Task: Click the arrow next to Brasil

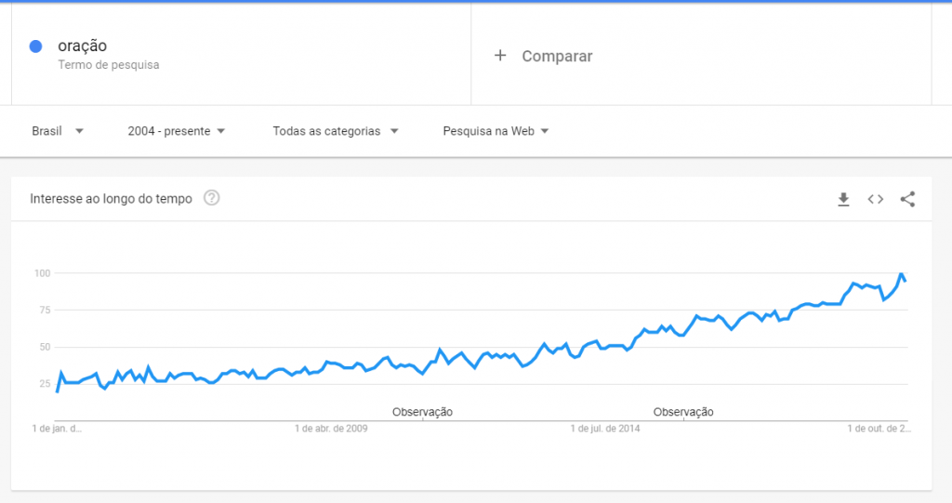Action: [x=79, y=131]
